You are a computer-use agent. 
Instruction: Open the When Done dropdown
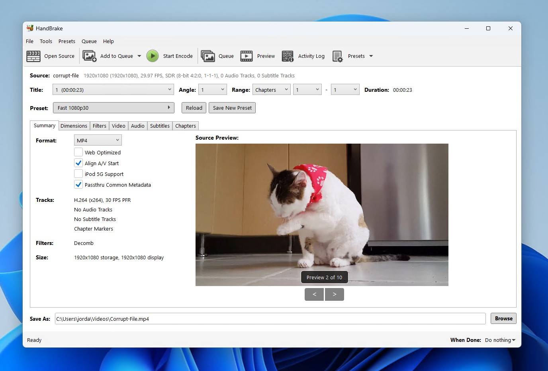click(500, 340)
